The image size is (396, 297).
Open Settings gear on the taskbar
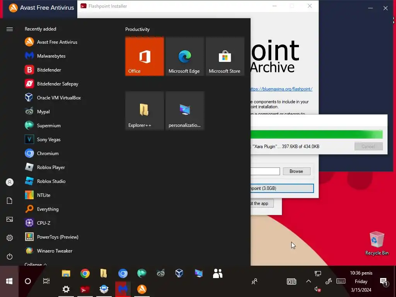tap(66, 289)
